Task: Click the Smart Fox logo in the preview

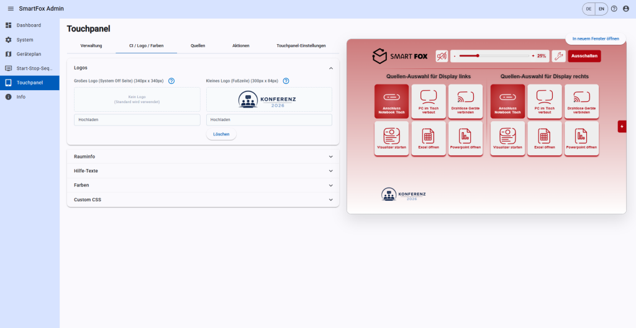Action: [x=400, y=56]
